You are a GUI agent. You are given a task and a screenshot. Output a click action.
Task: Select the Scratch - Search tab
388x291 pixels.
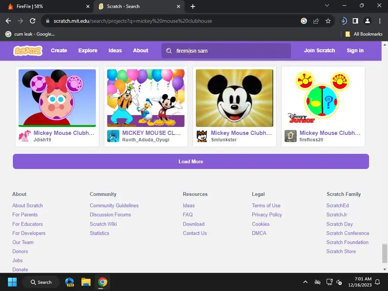[139, 6]
